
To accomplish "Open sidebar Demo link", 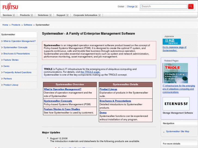I will click(6, 66).
